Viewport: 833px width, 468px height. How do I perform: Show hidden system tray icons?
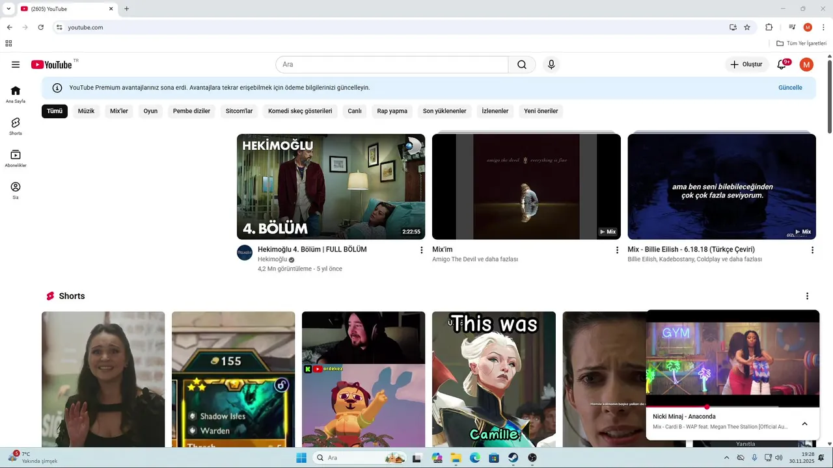coord(727,458)
